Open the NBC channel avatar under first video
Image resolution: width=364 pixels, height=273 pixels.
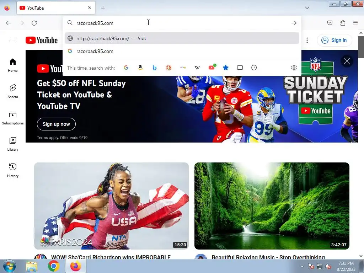(x=41, y=257)
